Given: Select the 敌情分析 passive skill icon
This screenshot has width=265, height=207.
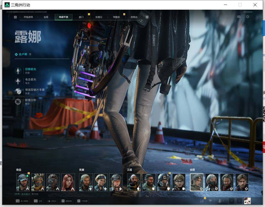Looking at the screenshot, I should coord(18,102).
